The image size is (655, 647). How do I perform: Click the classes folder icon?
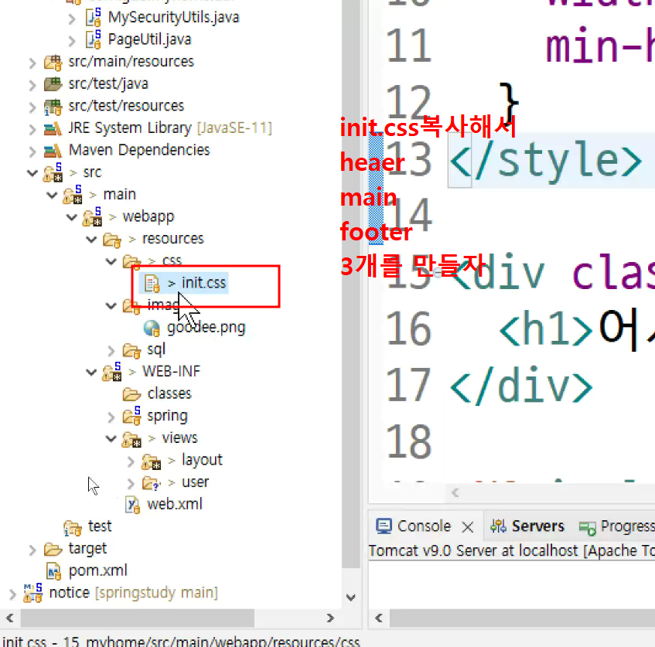(131, 394)
